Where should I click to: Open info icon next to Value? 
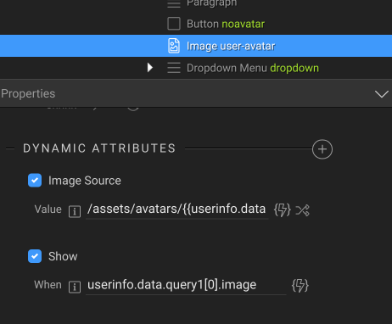click(x=75, y=211)
